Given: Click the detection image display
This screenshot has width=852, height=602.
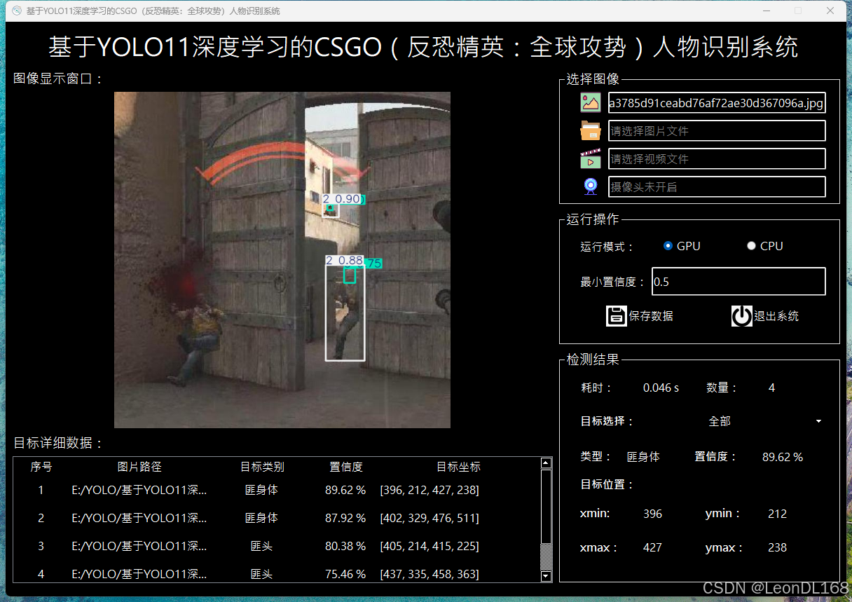Looking at the screenshot, I should (282, 260).
